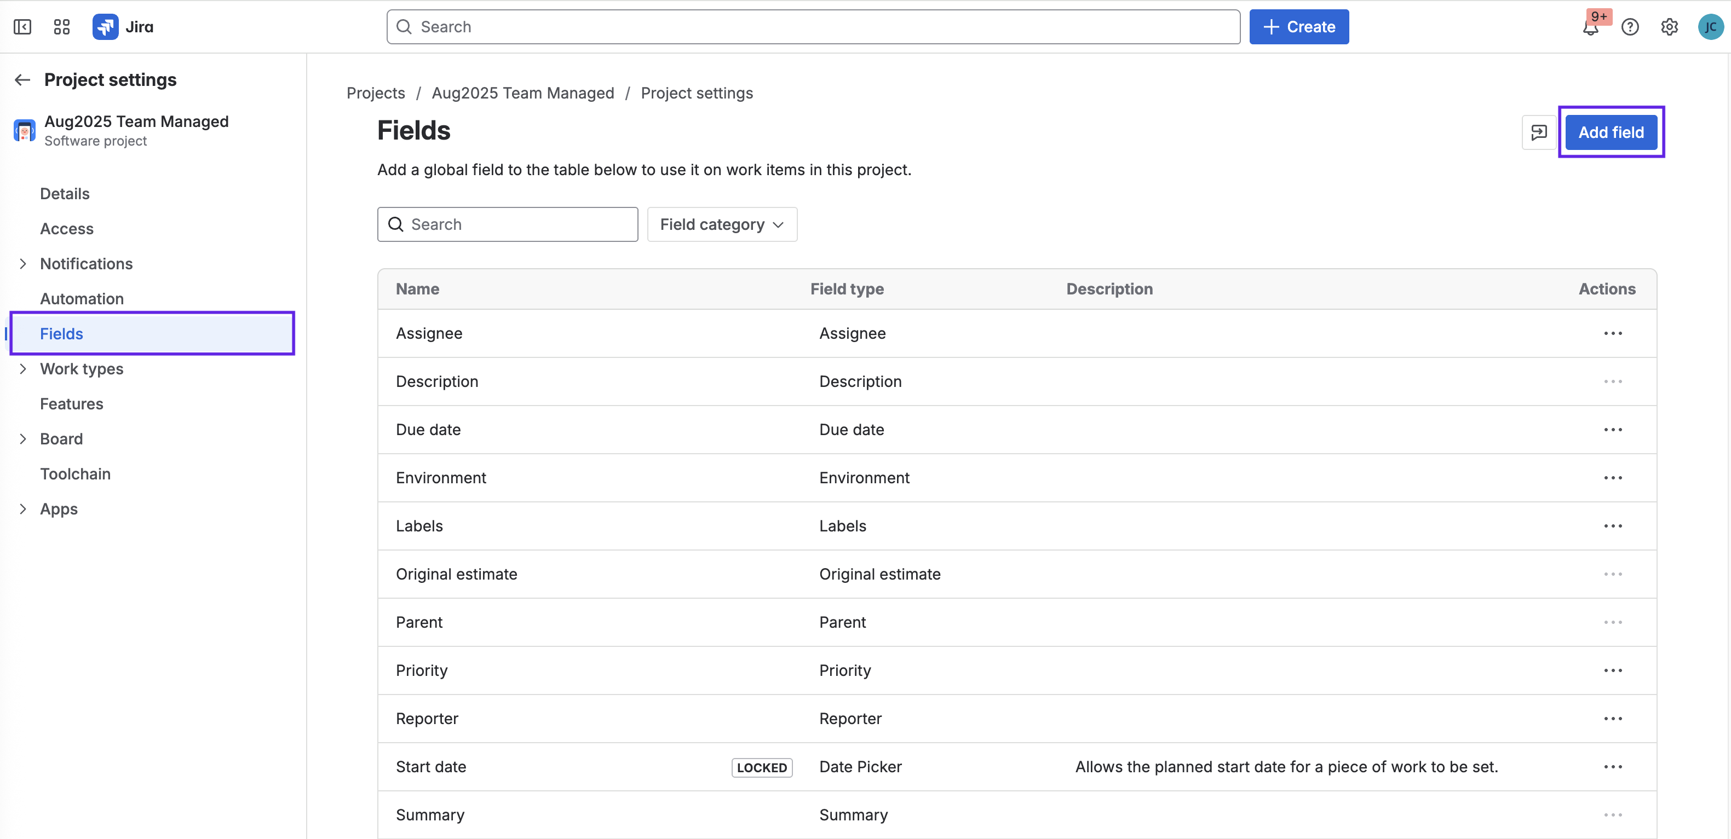This screenshot has width=1731, height=839.
Task: Open the Field category dropdown
Action: pos(722,224)
